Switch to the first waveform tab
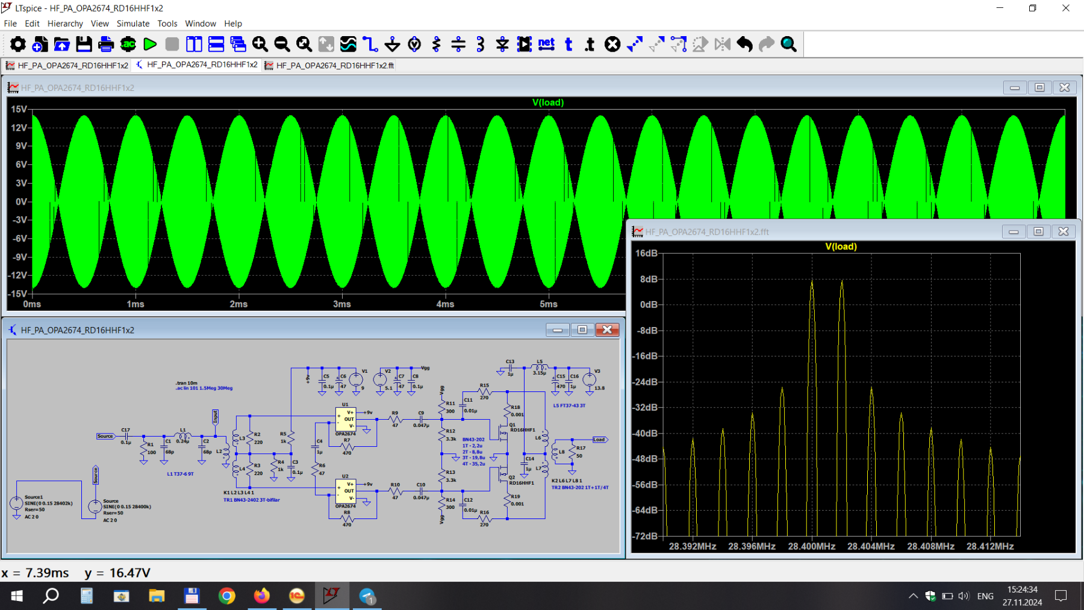The image size is (1084, 610). [67, 65]
